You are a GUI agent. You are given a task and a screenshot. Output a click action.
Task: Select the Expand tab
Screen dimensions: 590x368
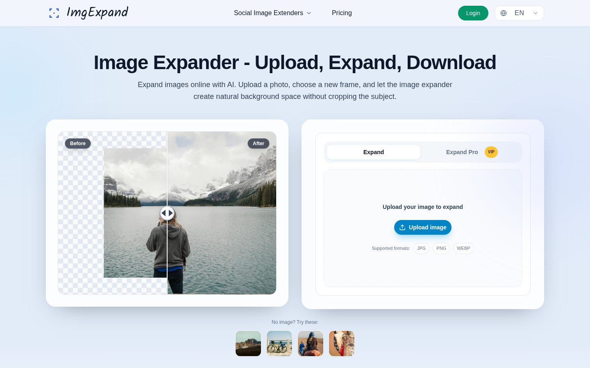click(374, 152)
